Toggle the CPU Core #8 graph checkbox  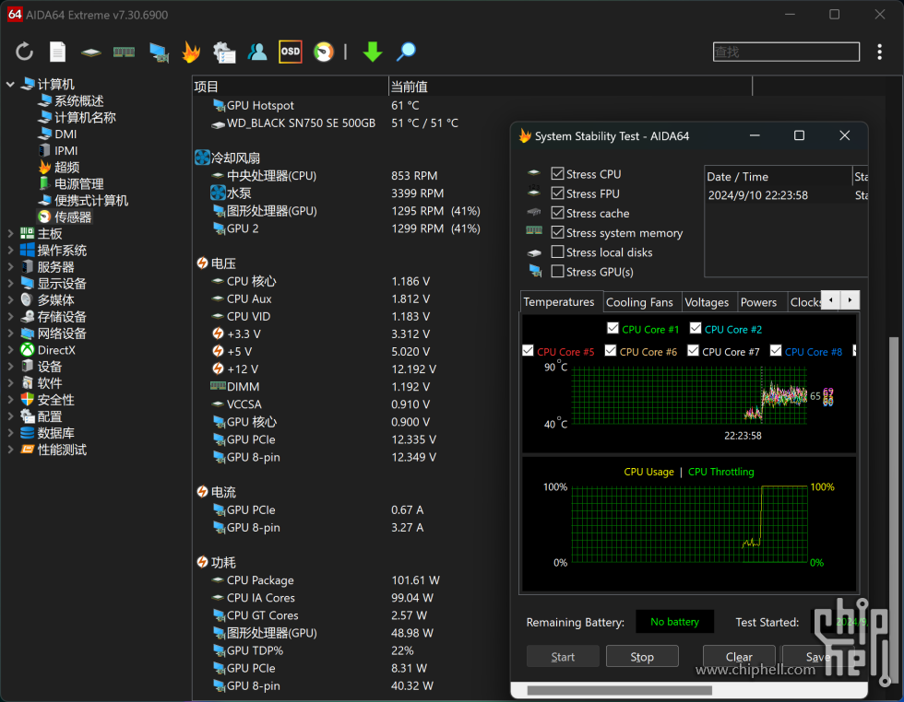pyautogui.click(x=776, y=351)
